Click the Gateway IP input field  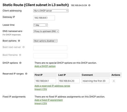pos(44,18)
